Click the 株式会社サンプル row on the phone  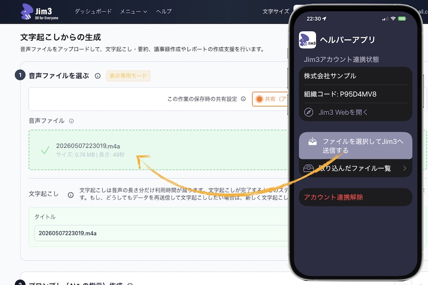pos(355,76)
